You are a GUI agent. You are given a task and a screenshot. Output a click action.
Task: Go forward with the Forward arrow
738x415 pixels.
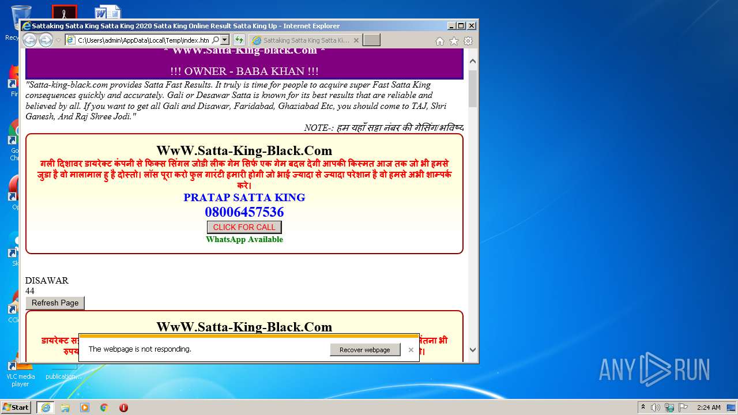[x=46, y=40]
